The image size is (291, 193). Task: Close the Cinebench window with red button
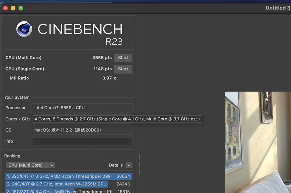pyautogui.click(x=5, y=8)
